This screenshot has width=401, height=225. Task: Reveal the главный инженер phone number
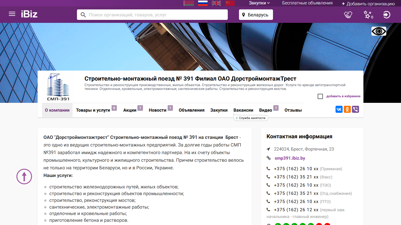296,210
